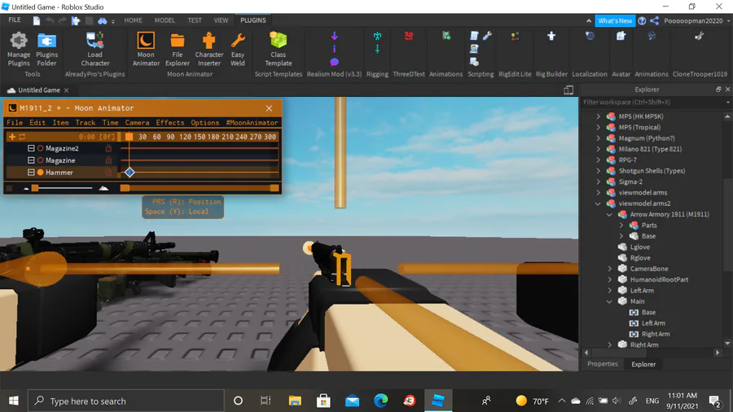The width and height of the screenshot is (733, 412).
Task: Click the Easy Weld tool
Action: pyautogui.click(x=238, y=49)
